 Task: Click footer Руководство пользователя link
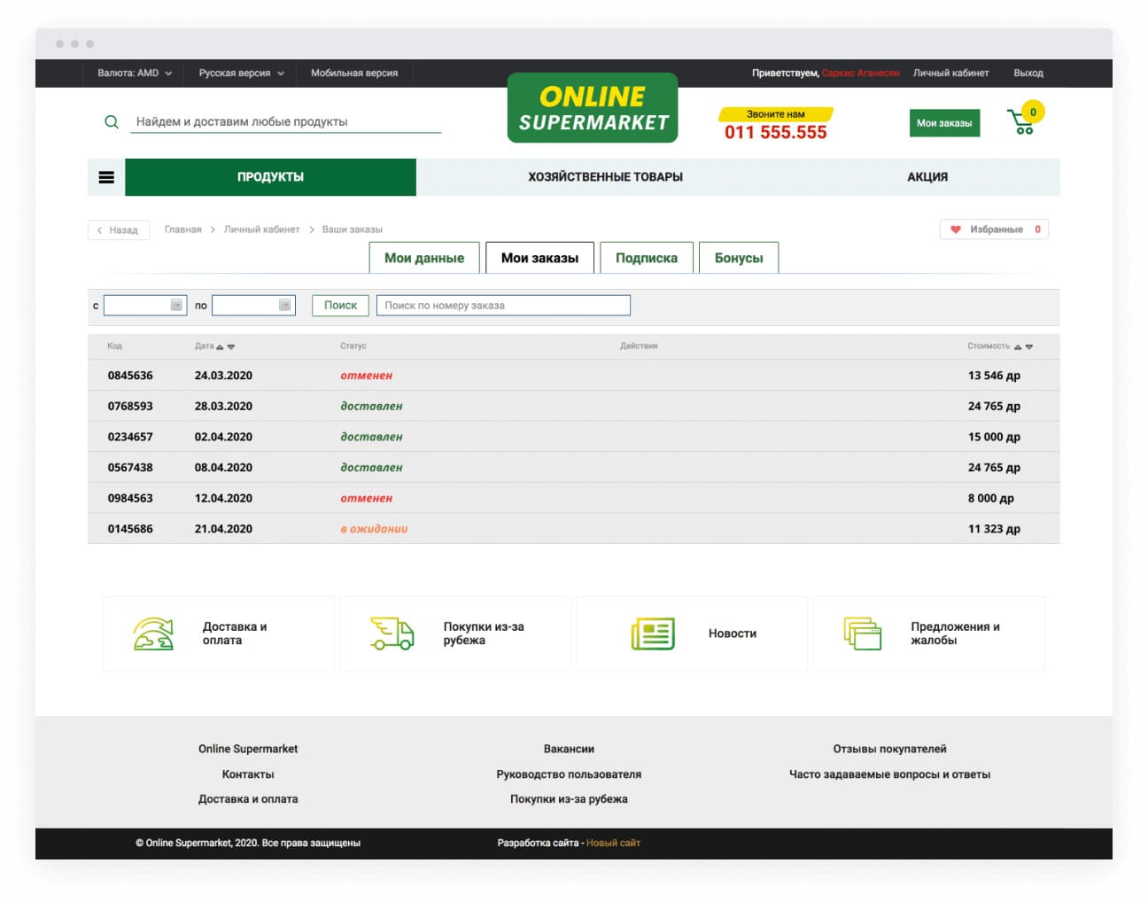click(x=569, y=774)
